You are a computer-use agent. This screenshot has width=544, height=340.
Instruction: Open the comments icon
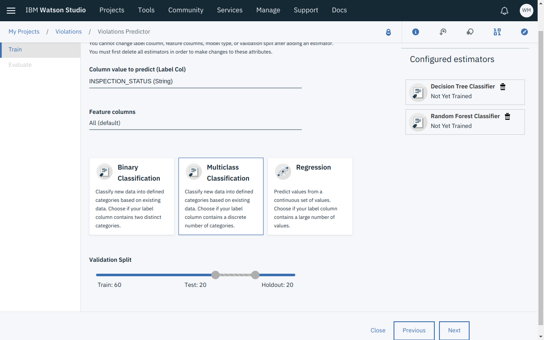pos(470,32)
